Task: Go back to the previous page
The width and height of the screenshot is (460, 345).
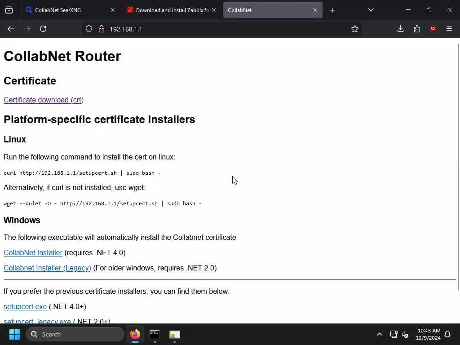Action: tap(11, 29)
